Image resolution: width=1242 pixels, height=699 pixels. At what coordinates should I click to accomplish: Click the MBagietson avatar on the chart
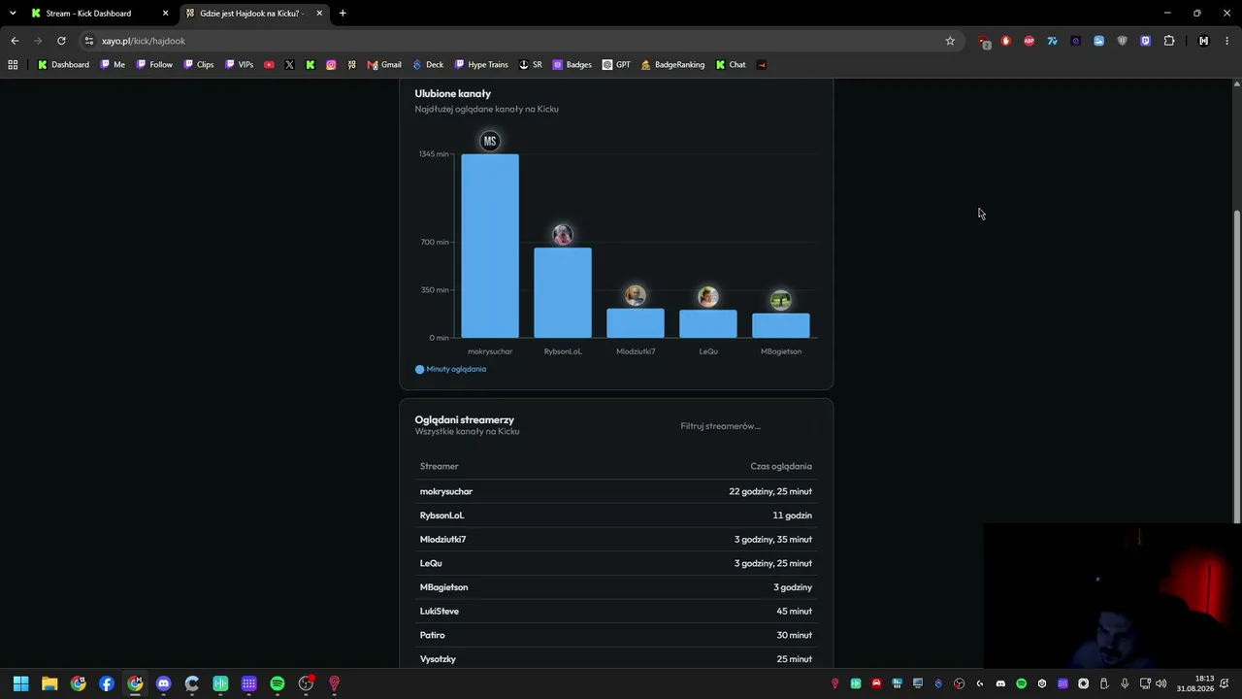click(x=781, y=300)
